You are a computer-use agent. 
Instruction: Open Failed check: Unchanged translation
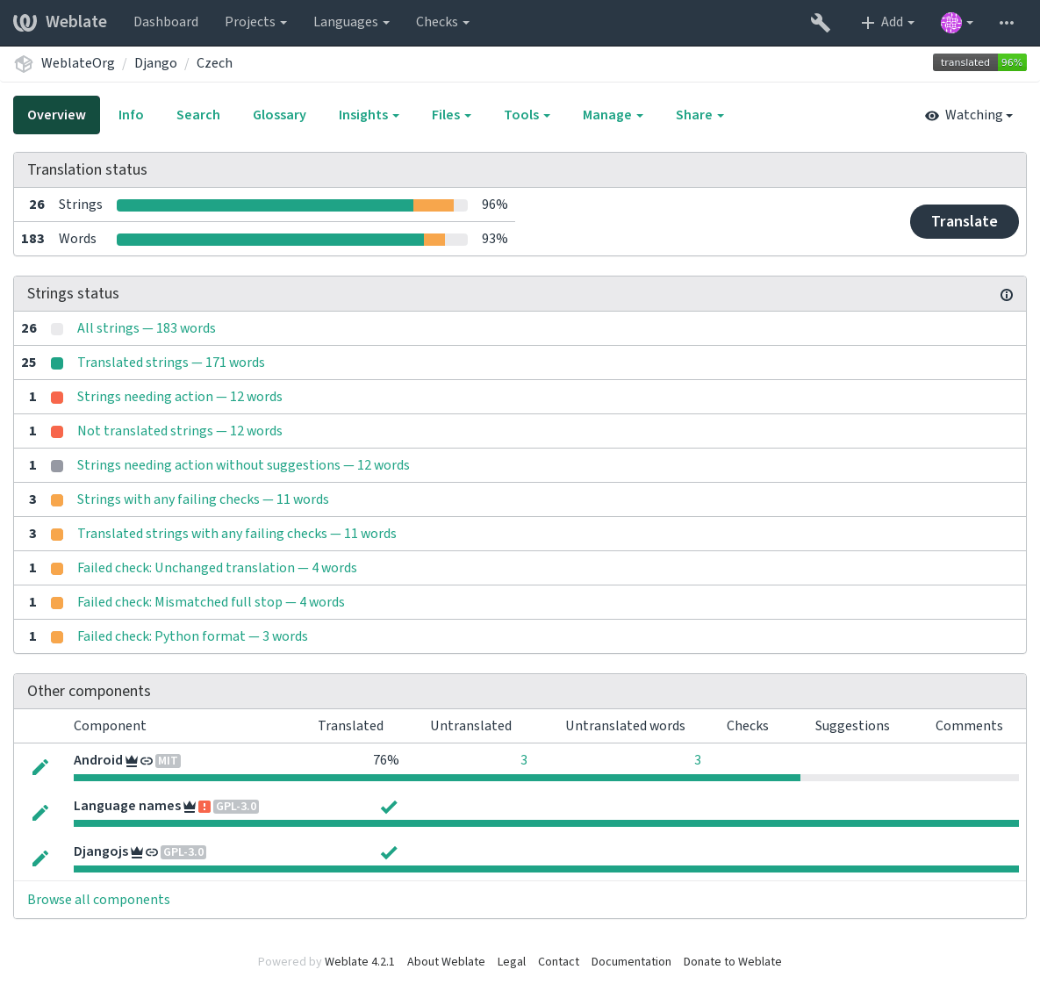[x=217, y=569]
